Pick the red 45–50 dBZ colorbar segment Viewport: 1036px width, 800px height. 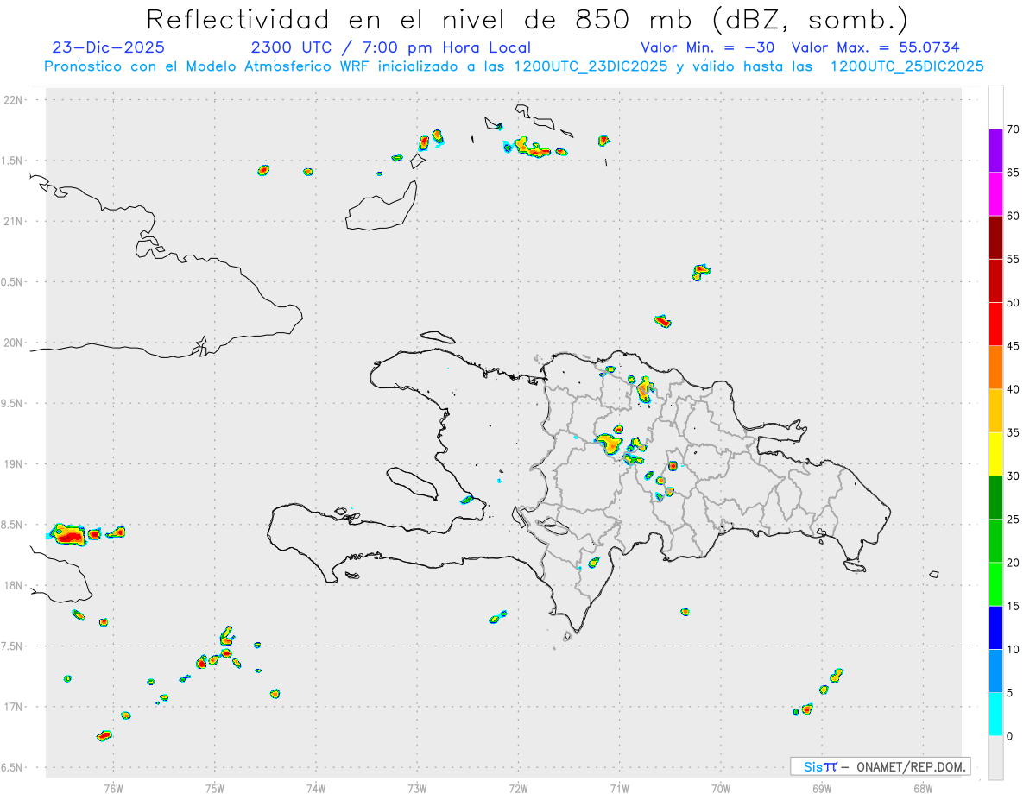click(995, 324)
